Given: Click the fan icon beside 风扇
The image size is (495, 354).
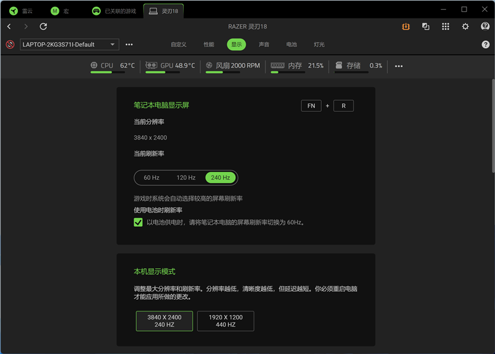Looking at the screenshot, I should 209,65.
